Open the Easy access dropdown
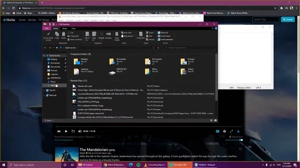 [128, 36]
